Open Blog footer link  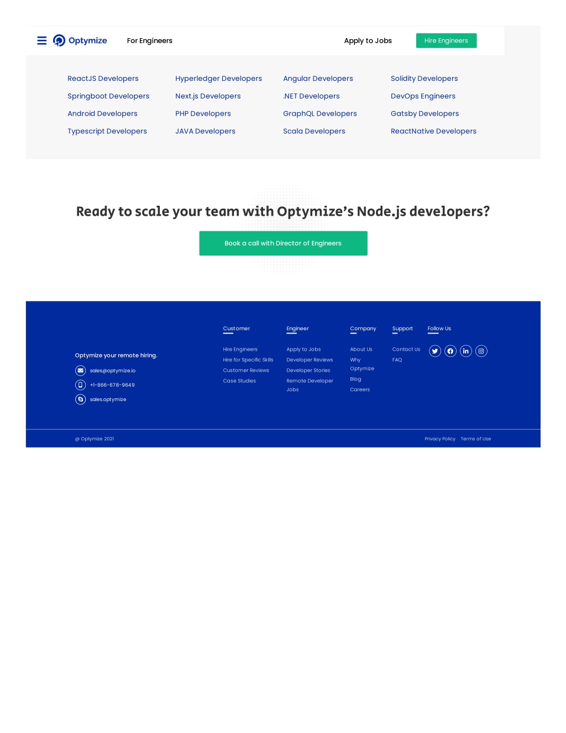click(x=356, y=380)
